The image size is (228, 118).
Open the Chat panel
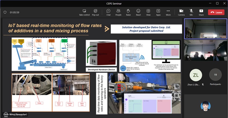point(108,11)
